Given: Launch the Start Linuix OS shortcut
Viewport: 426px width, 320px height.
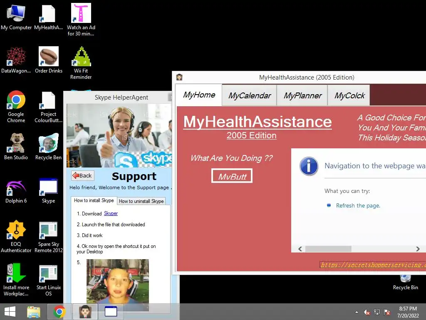Looking at the screenshot, I should (48, 280).
